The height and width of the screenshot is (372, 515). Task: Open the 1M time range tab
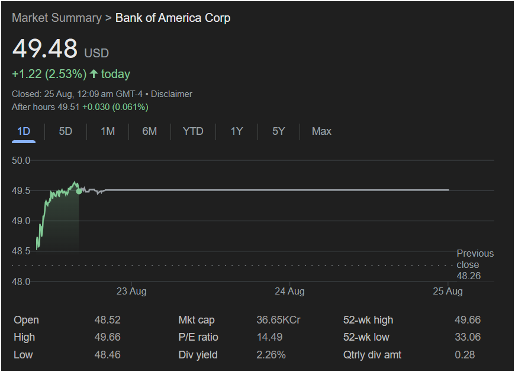point(107,131)
